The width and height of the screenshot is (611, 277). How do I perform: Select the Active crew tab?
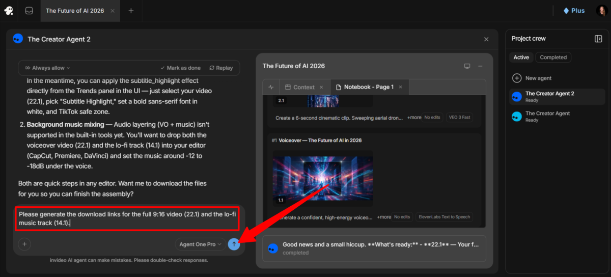pyautogui.click(x=521, y=58)
